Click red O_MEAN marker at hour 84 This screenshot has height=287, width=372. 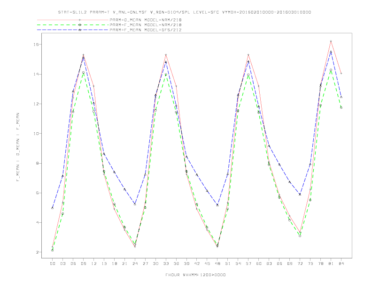tap(341, 74)
